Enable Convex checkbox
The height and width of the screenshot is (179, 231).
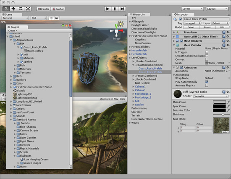[x=207, y=59]
